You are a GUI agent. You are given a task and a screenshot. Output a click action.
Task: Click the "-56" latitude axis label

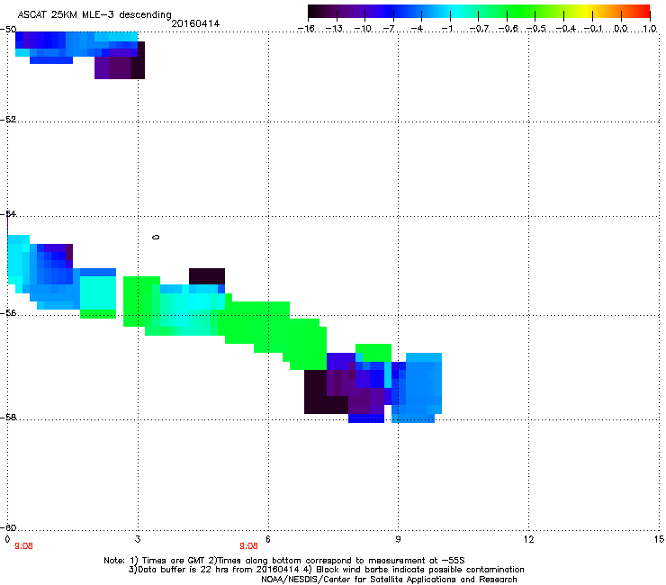coord(8,313)
